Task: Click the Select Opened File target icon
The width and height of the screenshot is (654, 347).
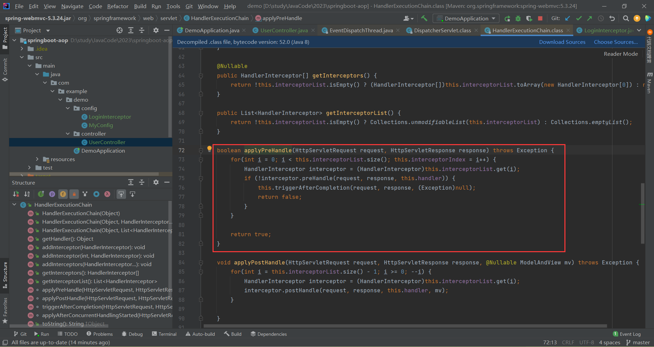Action: 120,30
